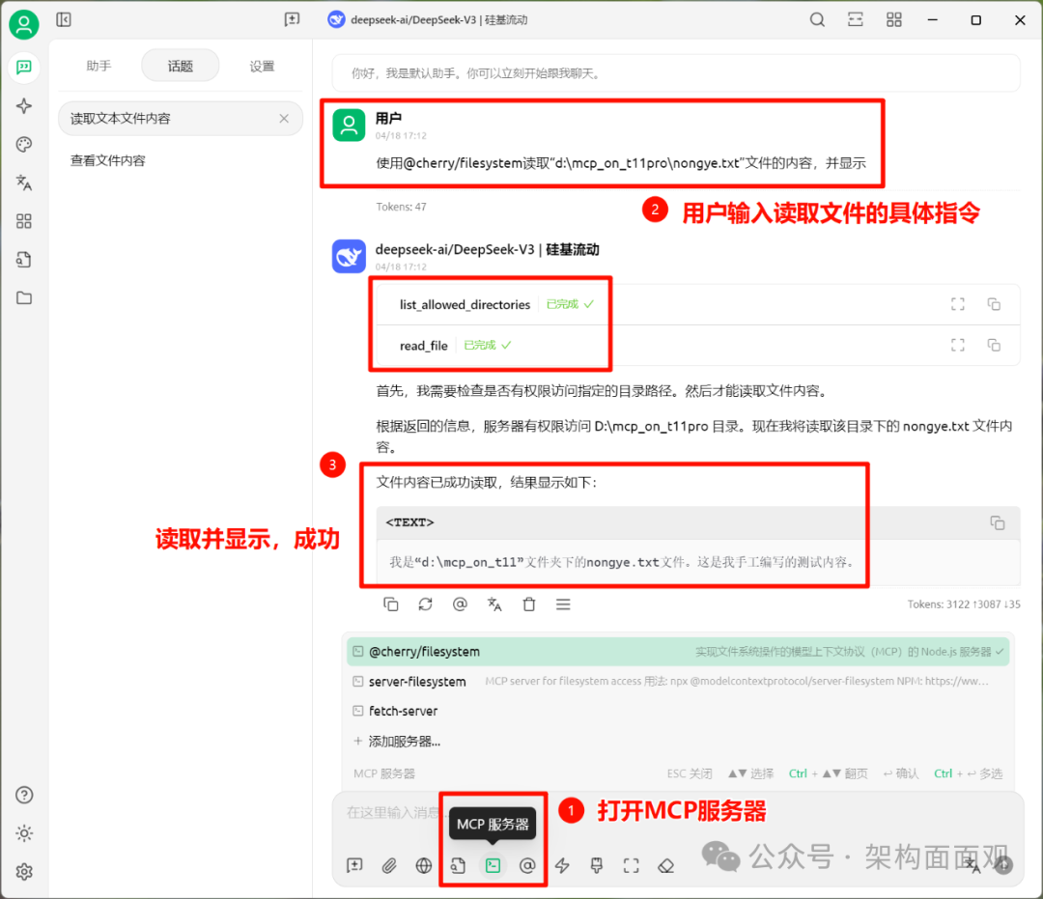The width and height of the screenshot is (1043, 899).
Task: Switch to the 设置 tab
Action: pyautogui.click(x=262, y=66)
